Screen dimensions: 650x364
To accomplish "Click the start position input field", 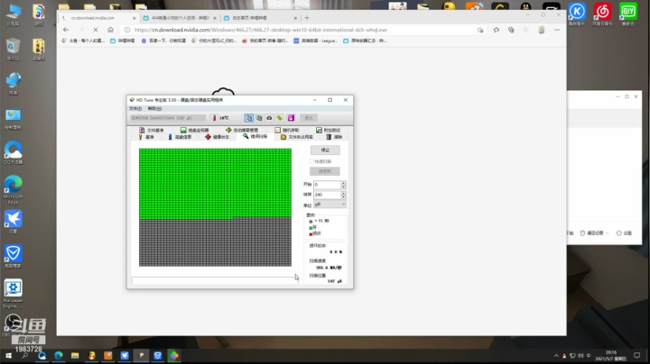I will point(327,185).
